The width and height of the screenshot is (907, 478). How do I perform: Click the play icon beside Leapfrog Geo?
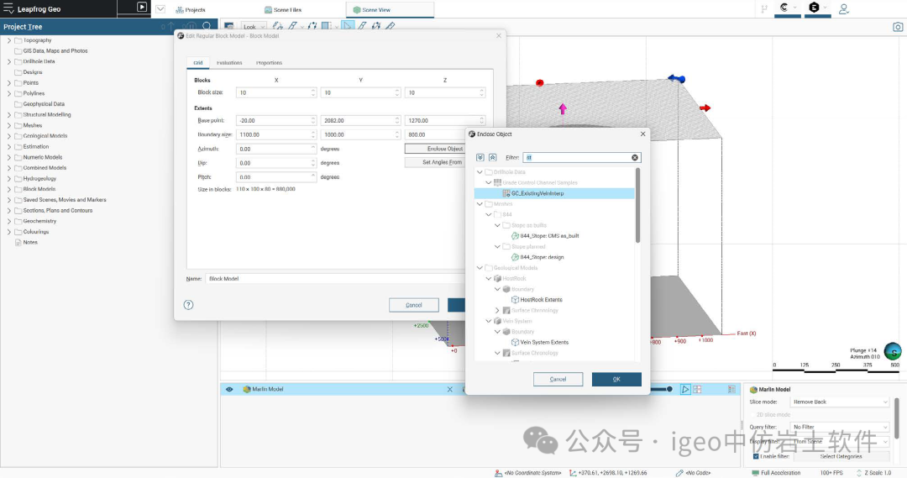pos(143,8)
